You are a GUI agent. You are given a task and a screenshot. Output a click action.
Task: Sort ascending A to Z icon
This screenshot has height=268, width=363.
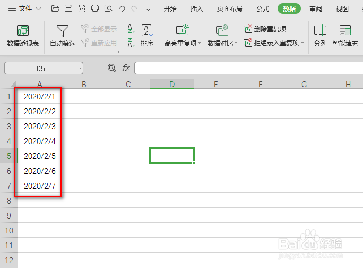(131, 29)
